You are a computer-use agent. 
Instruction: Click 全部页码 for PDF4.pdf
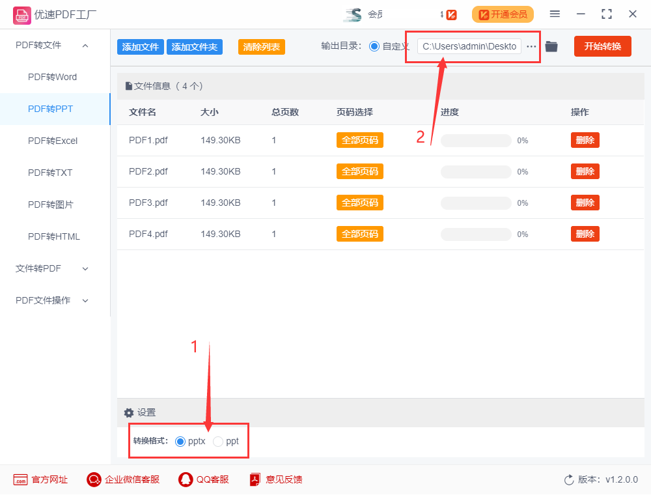(x=359, y=234)
